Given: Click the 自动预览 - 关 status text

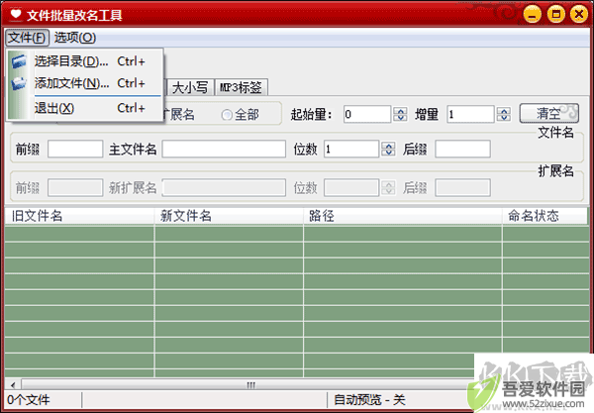Looking at the screenshot, I should point(369,400).
